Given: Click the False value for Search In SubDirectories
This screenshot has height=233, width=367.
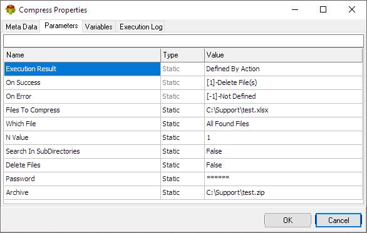Looking at the screenshot, I should coord(283,151).
